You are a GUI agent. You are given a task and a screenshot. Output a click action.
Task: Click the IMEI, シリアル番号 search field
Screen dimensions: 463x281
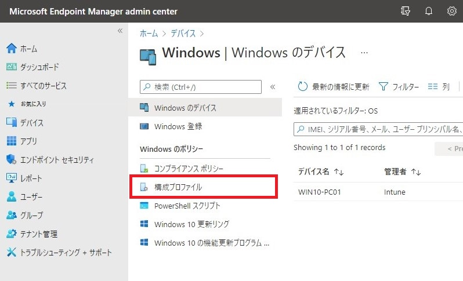(378, 129)
